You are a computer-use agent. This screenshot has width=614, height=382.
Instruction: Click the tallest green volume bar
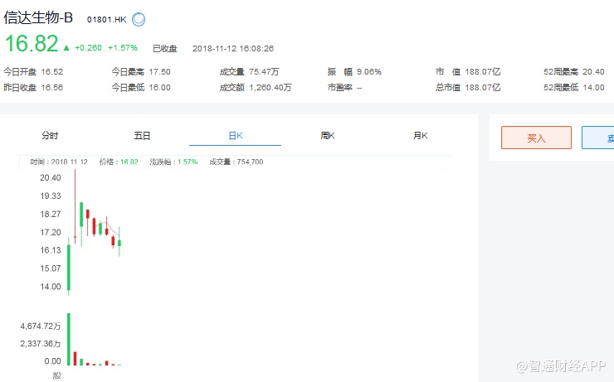point(69,339)
